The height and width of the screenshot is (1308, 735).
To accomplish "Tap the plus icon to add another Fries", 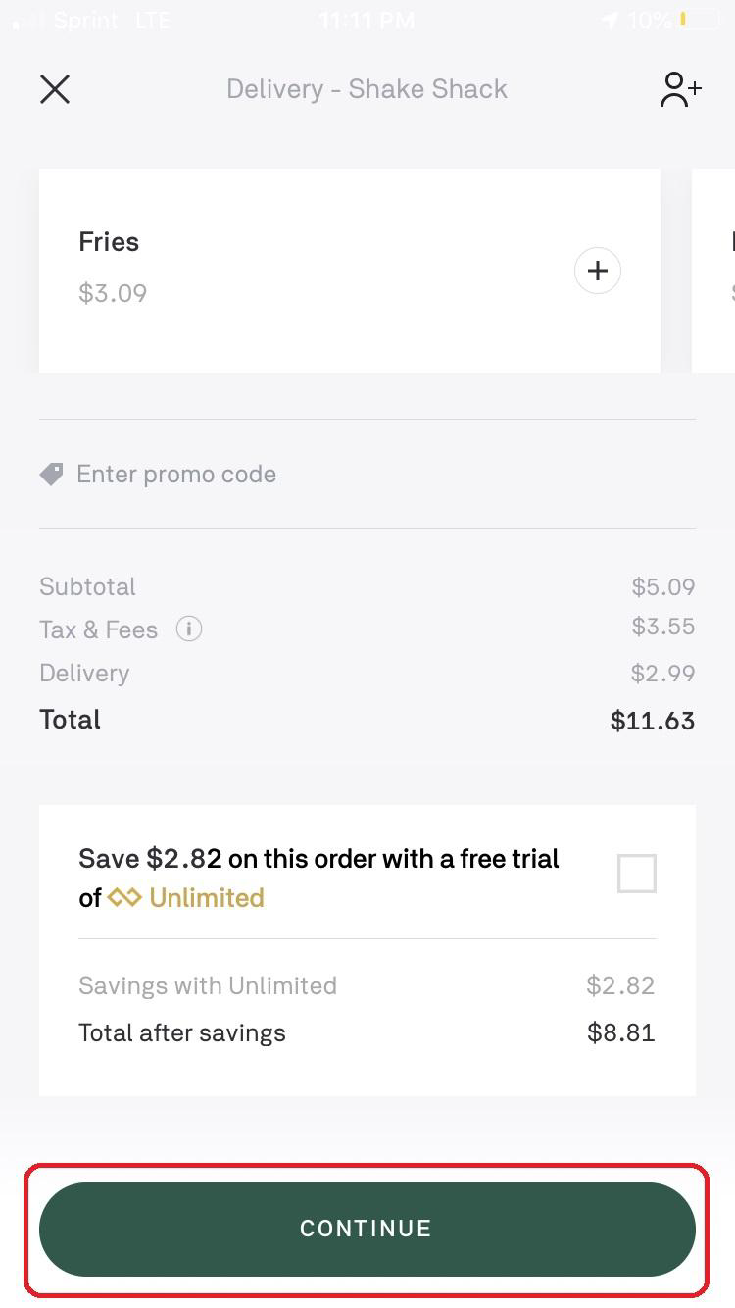I will [x=597, y=271].
